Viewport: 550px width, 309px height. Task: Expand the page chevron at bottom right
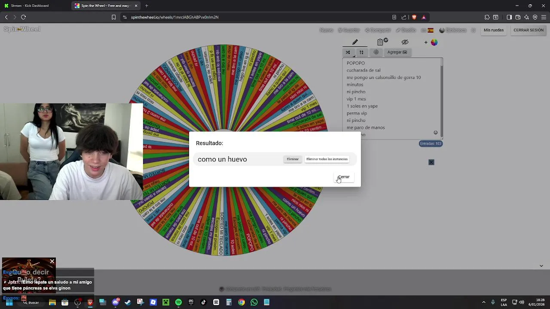coord(541,266)
